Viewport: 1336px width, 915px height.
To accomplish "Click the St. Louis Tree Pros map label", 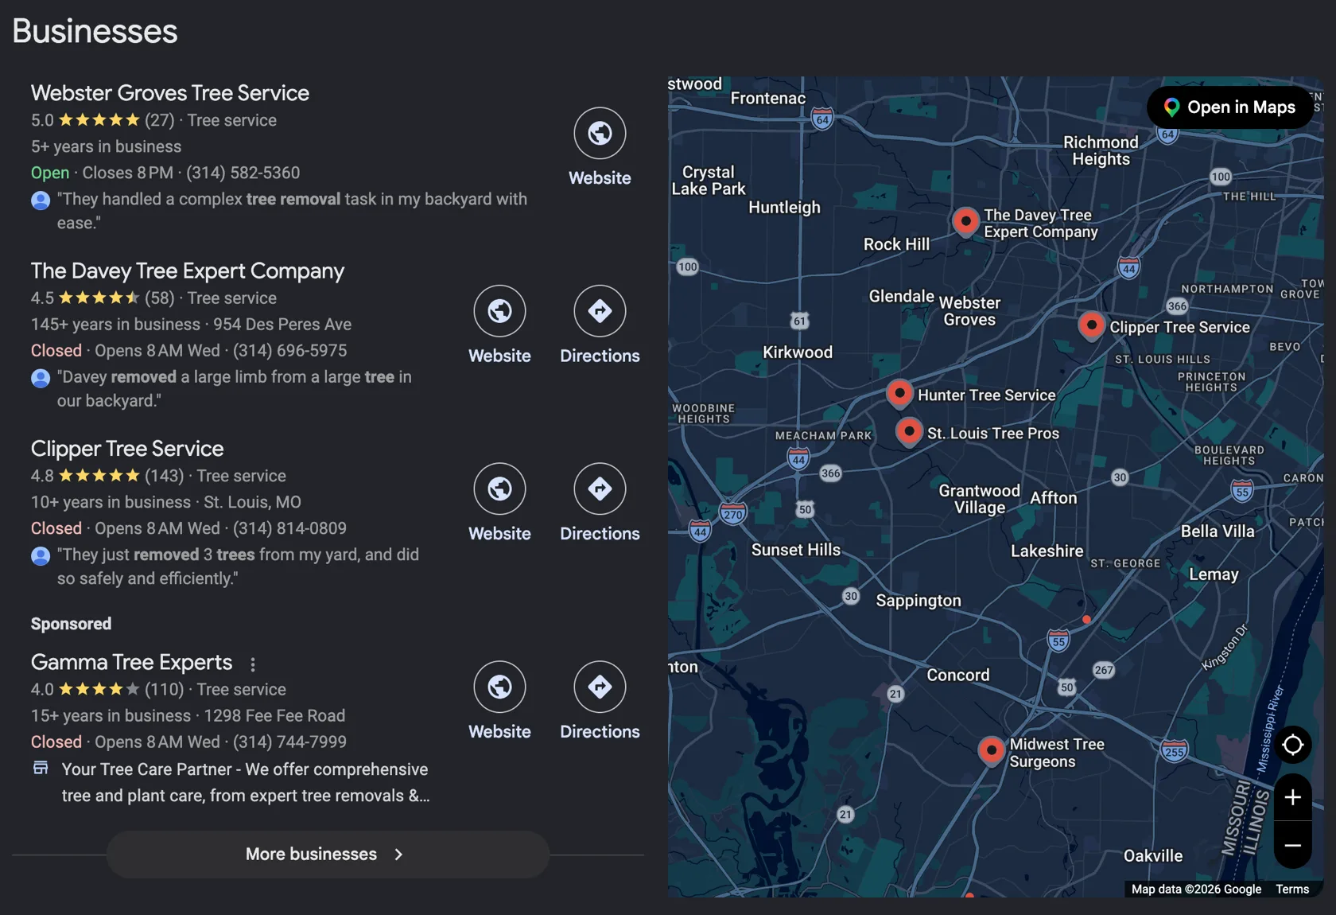I will coord(993,434).
